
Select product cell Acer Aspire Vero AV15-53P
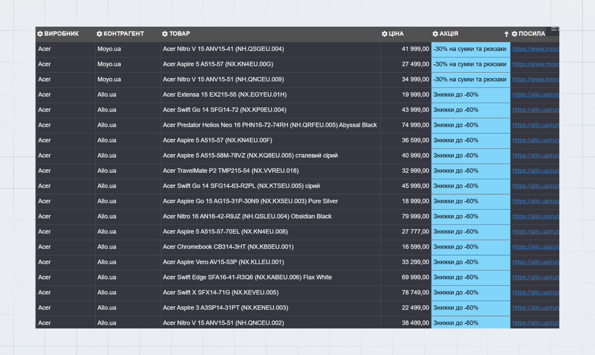click(x=270, y=262)
